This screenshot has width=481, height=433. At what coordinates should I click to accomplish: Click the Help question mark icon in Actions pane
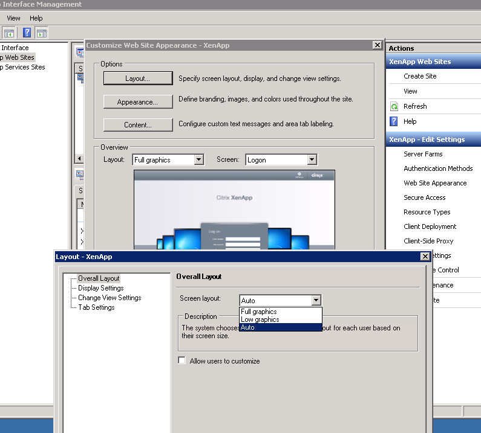[x=394, y=121]
